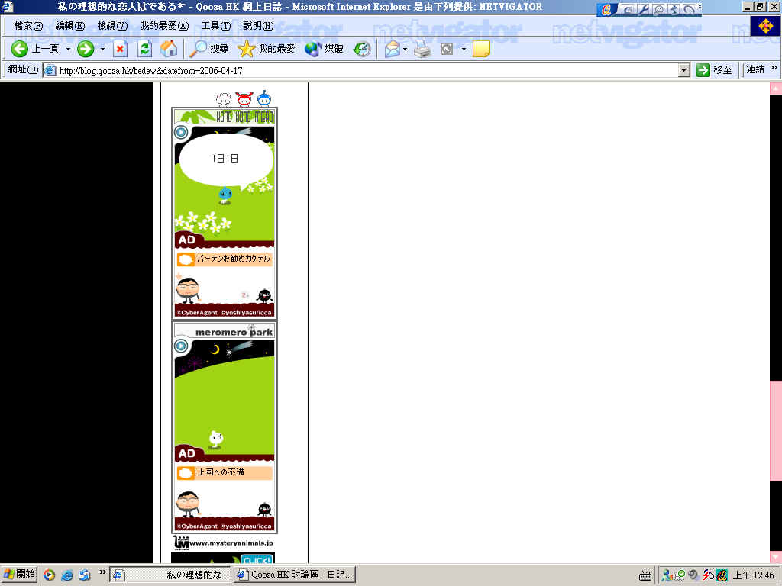Click the red-horned character icon
Viewport: 782px width, 586px height.
[244, 99]
